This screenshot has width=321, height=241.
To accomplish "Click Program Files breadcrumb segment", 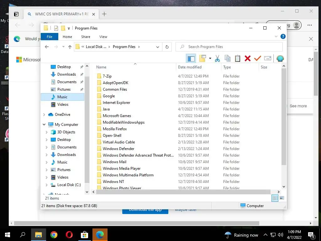I will (x=124, y=47).
